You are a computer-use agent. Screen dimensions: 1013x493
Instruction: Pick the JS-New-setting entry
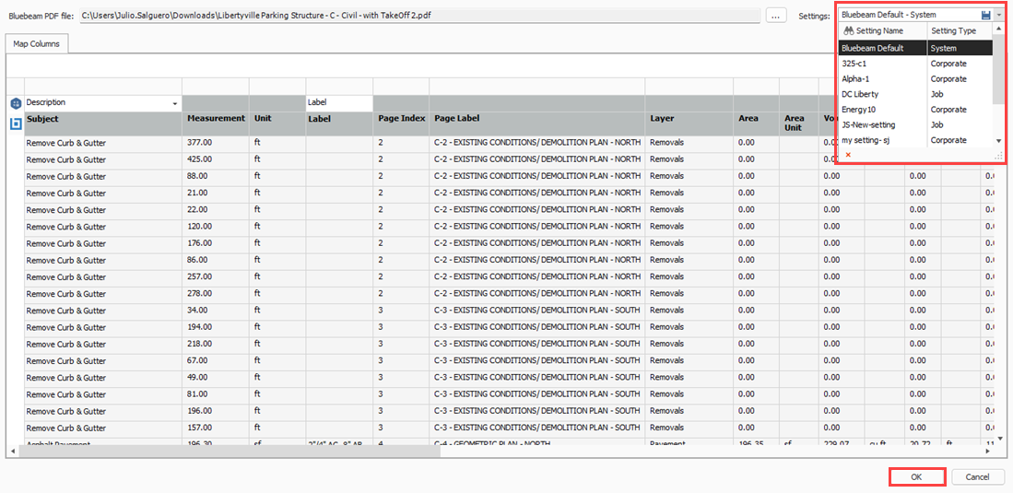coord(868,124)
